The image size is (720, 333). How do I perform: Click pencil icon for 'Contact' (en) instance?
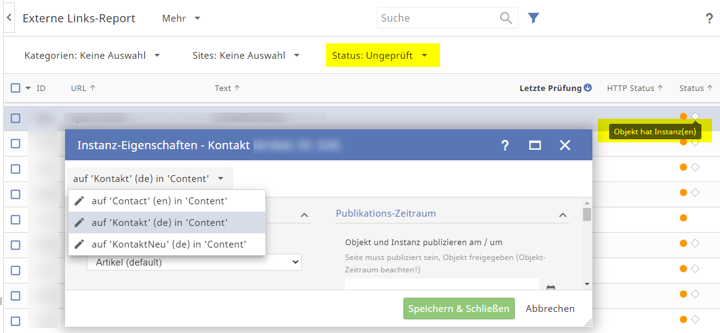79,201
